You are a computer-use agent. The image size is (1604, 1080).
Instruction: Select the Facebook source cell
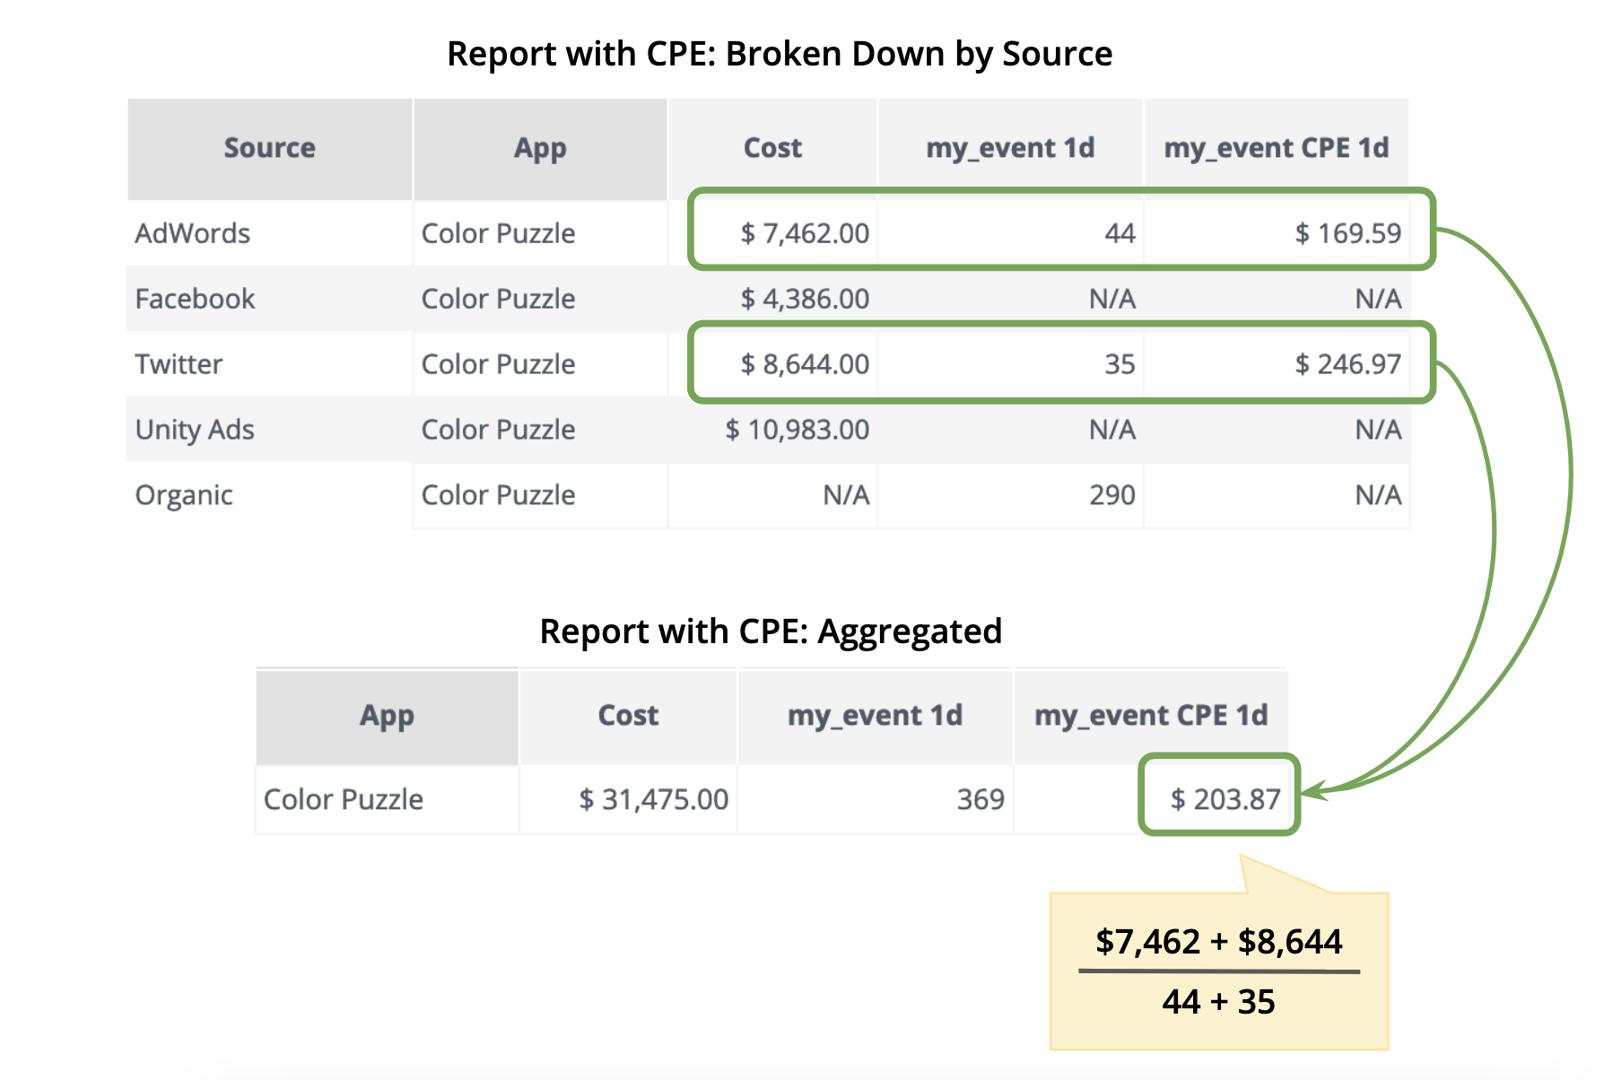(x=195, y=299)
